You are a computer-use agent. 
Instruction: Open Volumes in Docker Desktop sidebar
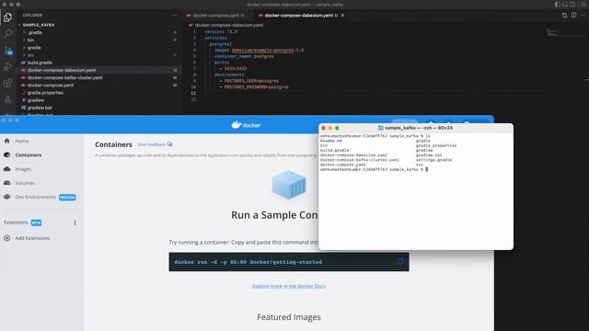point(25,183)
